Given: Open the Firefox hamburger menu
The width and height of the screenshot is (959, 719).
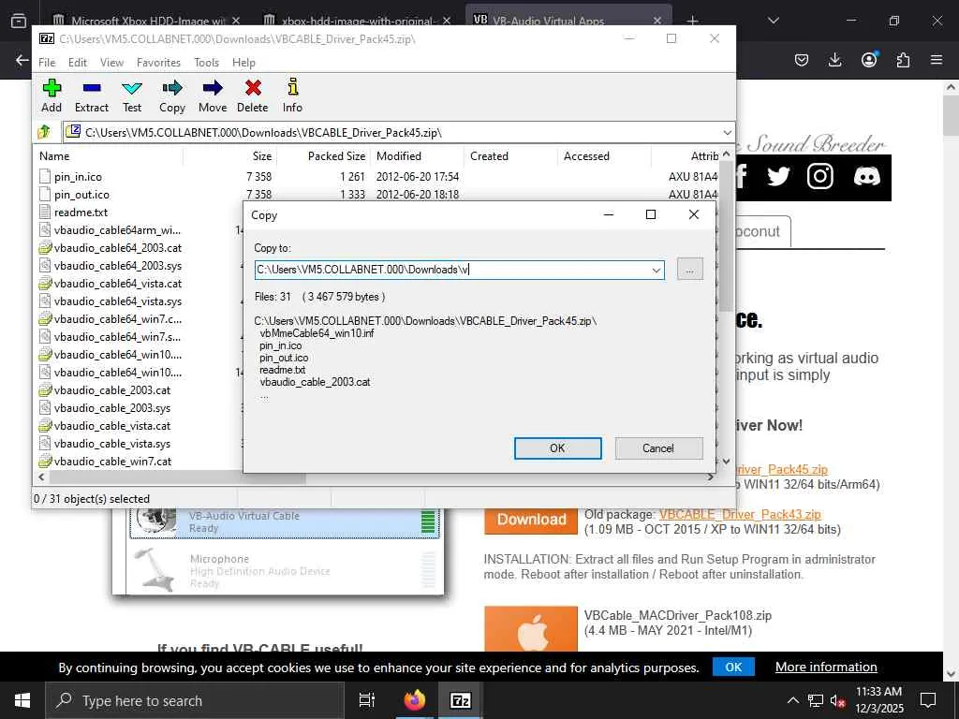Looking at the screenshot, I should coord(937,60).
